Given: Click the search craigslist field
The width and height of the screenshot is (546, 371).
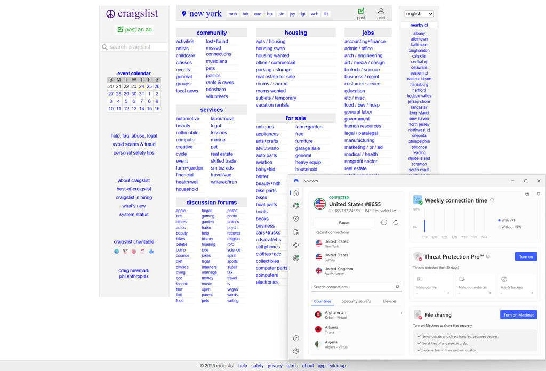Looking at the screenshot, I should [134, 47].
